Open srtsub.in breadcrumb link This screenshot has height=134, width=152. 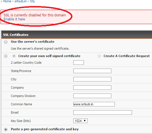pyautogui.click(x=21, y=1)
